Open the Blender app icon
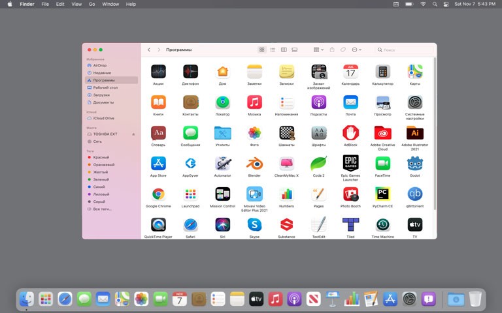The width and height of the screenshot is (502, 313). point(254,164)
